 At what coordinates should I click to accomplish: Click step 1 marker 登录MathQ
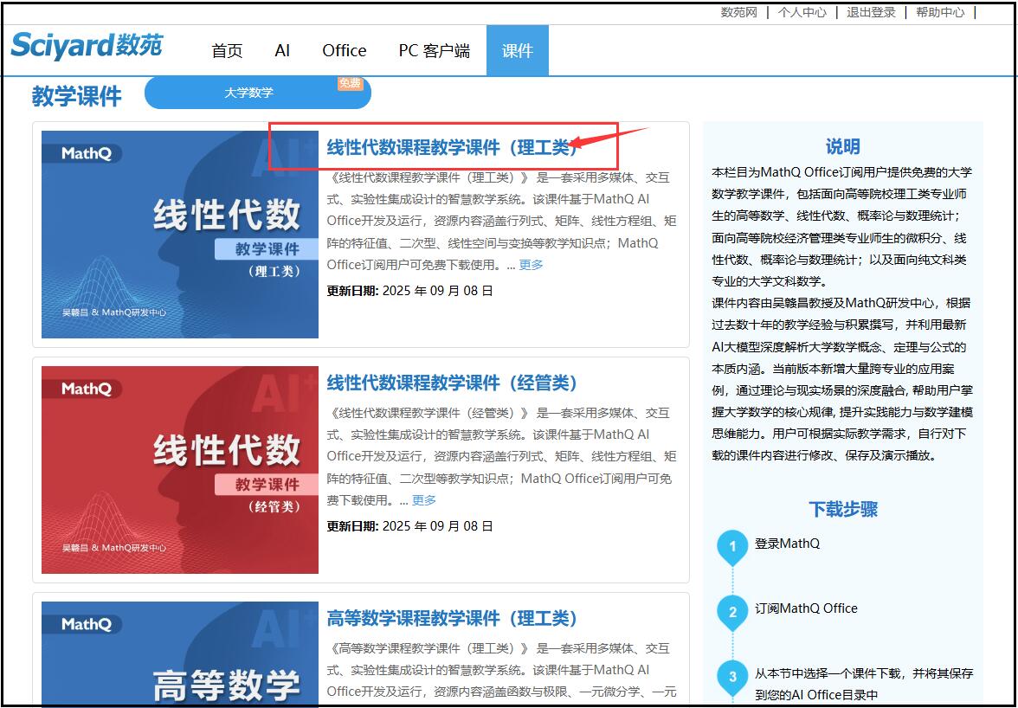coord(733,547)
